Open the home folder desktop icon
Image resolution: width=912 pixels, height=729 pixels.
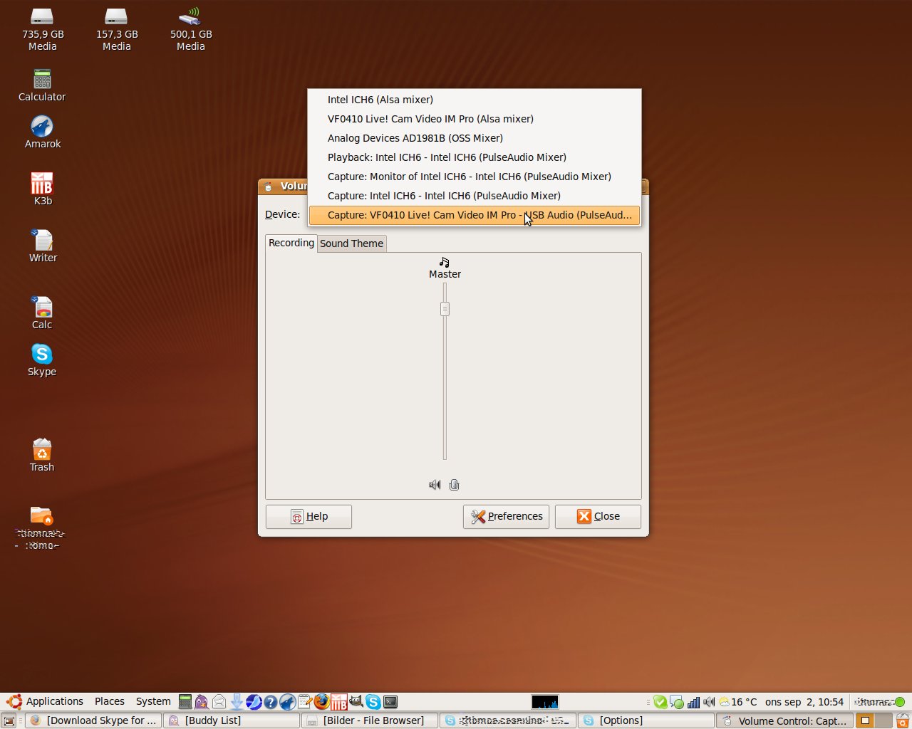pyautogui.click(x=41, y=528)
